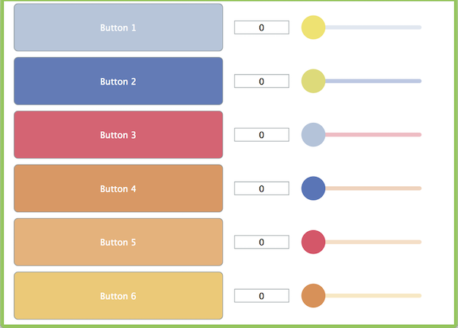The width and height of the screenshot is (458, 328).
Task: Click Button 1
Action: [x=118, y=27]
